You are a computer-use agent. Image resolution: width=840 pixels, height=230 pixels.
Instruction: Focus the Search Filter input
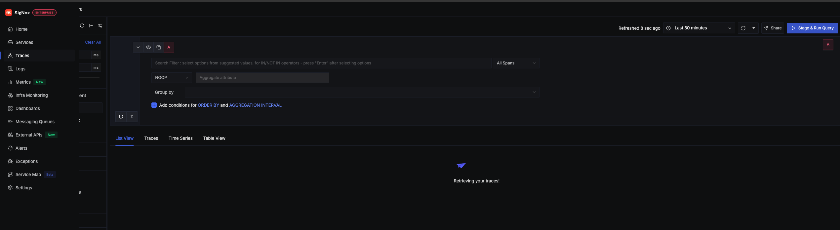pos(321,63)
